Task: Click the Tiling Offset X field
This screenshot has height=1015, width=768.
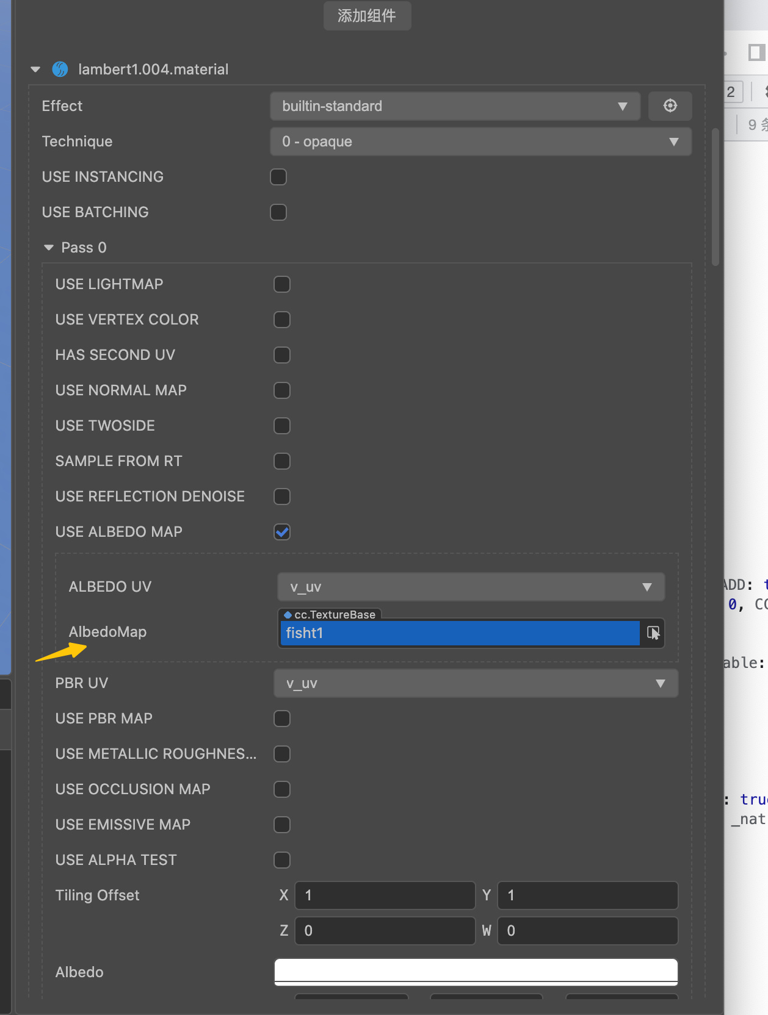Action: (x=385, y=895)
